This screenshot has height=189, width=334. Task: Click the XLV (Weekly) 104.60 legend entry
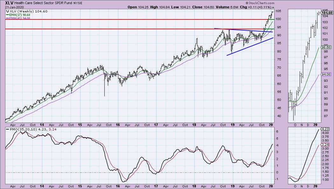click(27, 11)
